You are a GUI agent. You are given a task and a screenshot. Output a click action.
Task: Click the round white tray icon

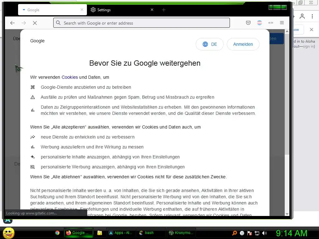click(x=242, y=233)
